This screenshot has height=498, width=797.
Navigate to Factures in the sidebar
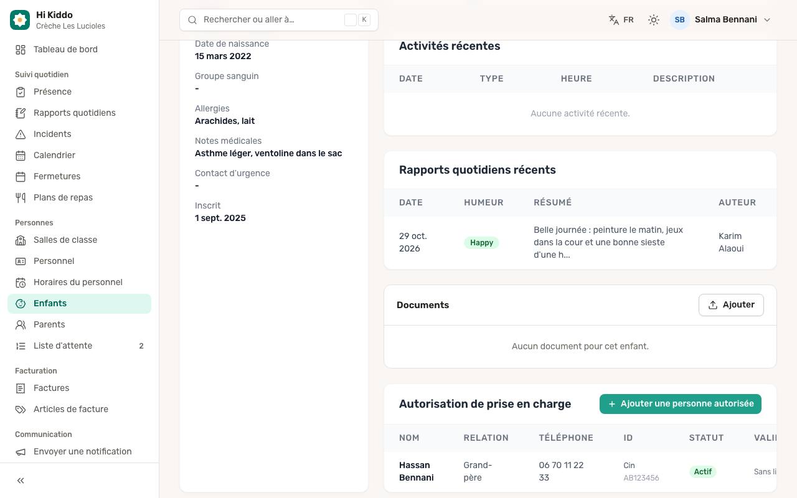click(79, 388)
